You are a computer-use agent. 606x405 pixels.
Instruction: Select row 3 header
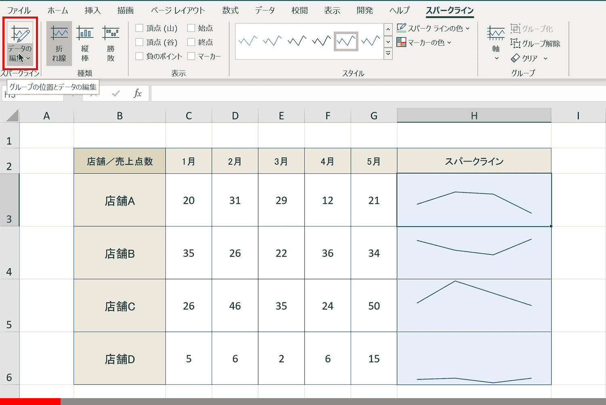click(x=9, y=200)
